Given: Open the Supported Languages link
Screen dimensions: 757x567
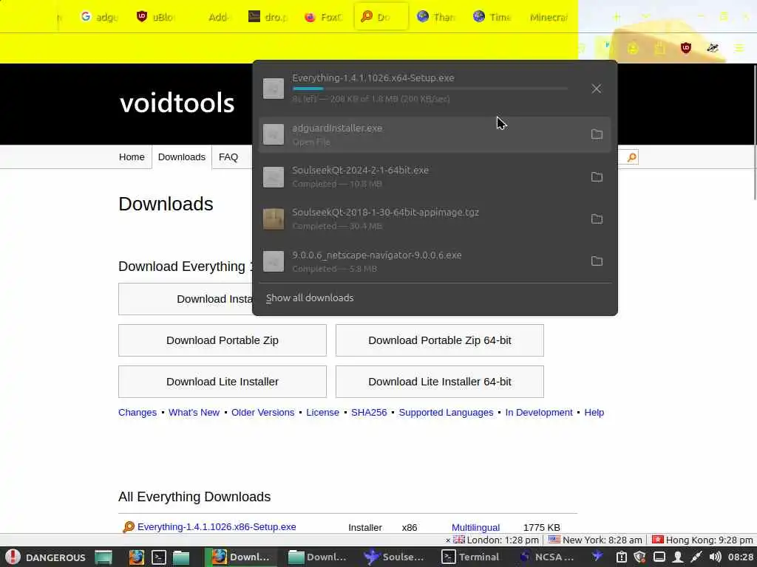Looking at the screenshot, I should click(x=446, y=413).
